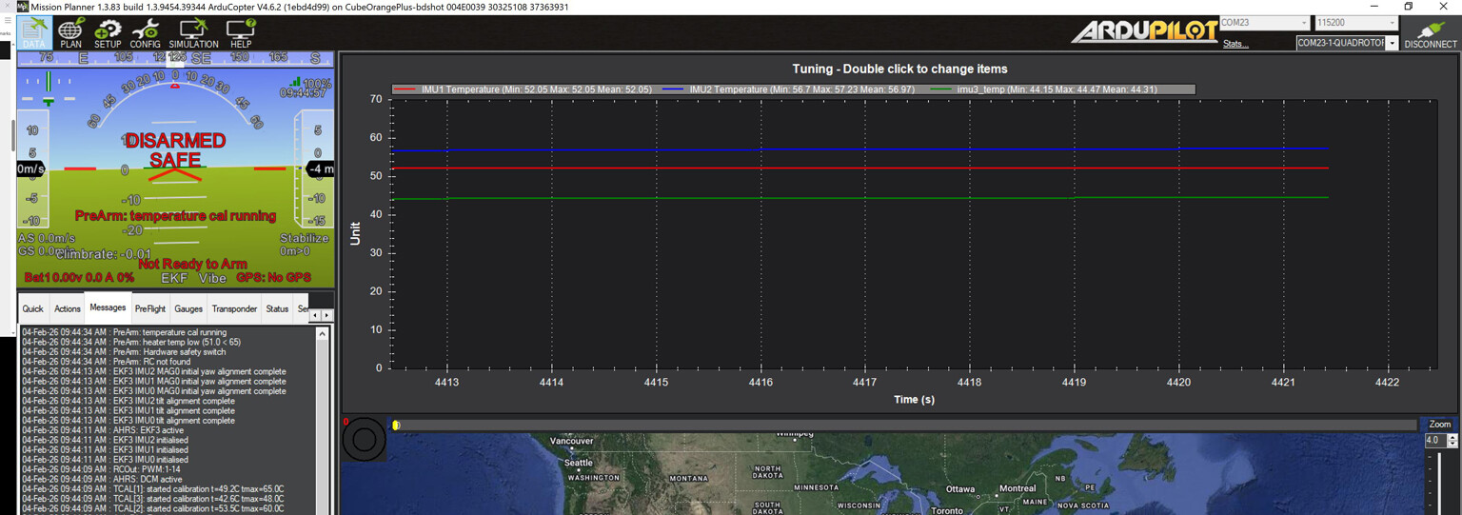Viewport: 1462px width, 515px height.
Task: Click the DISCONNECT plug icon
Action: click(1431, 33)
